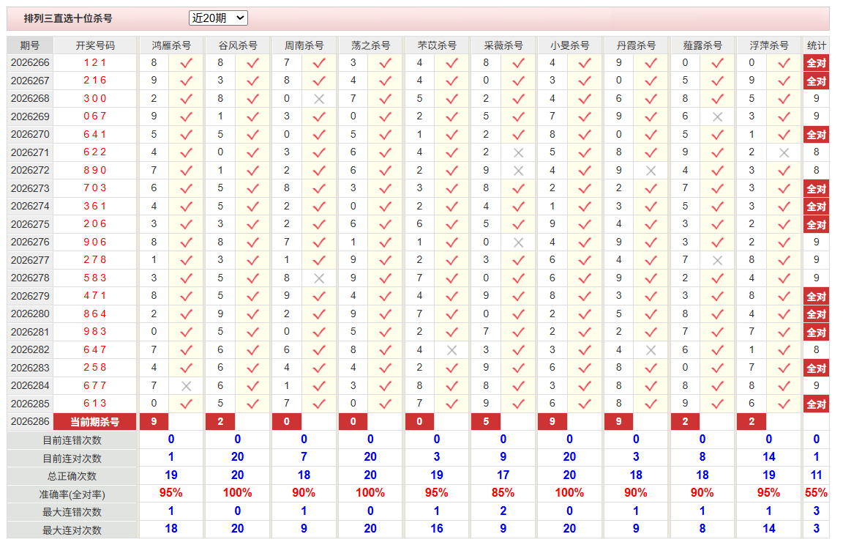Click the cross mark for 周南杀号 in row 2026278
The height and width of the screenshot is (545, 843).
click(x=319, y=278)
